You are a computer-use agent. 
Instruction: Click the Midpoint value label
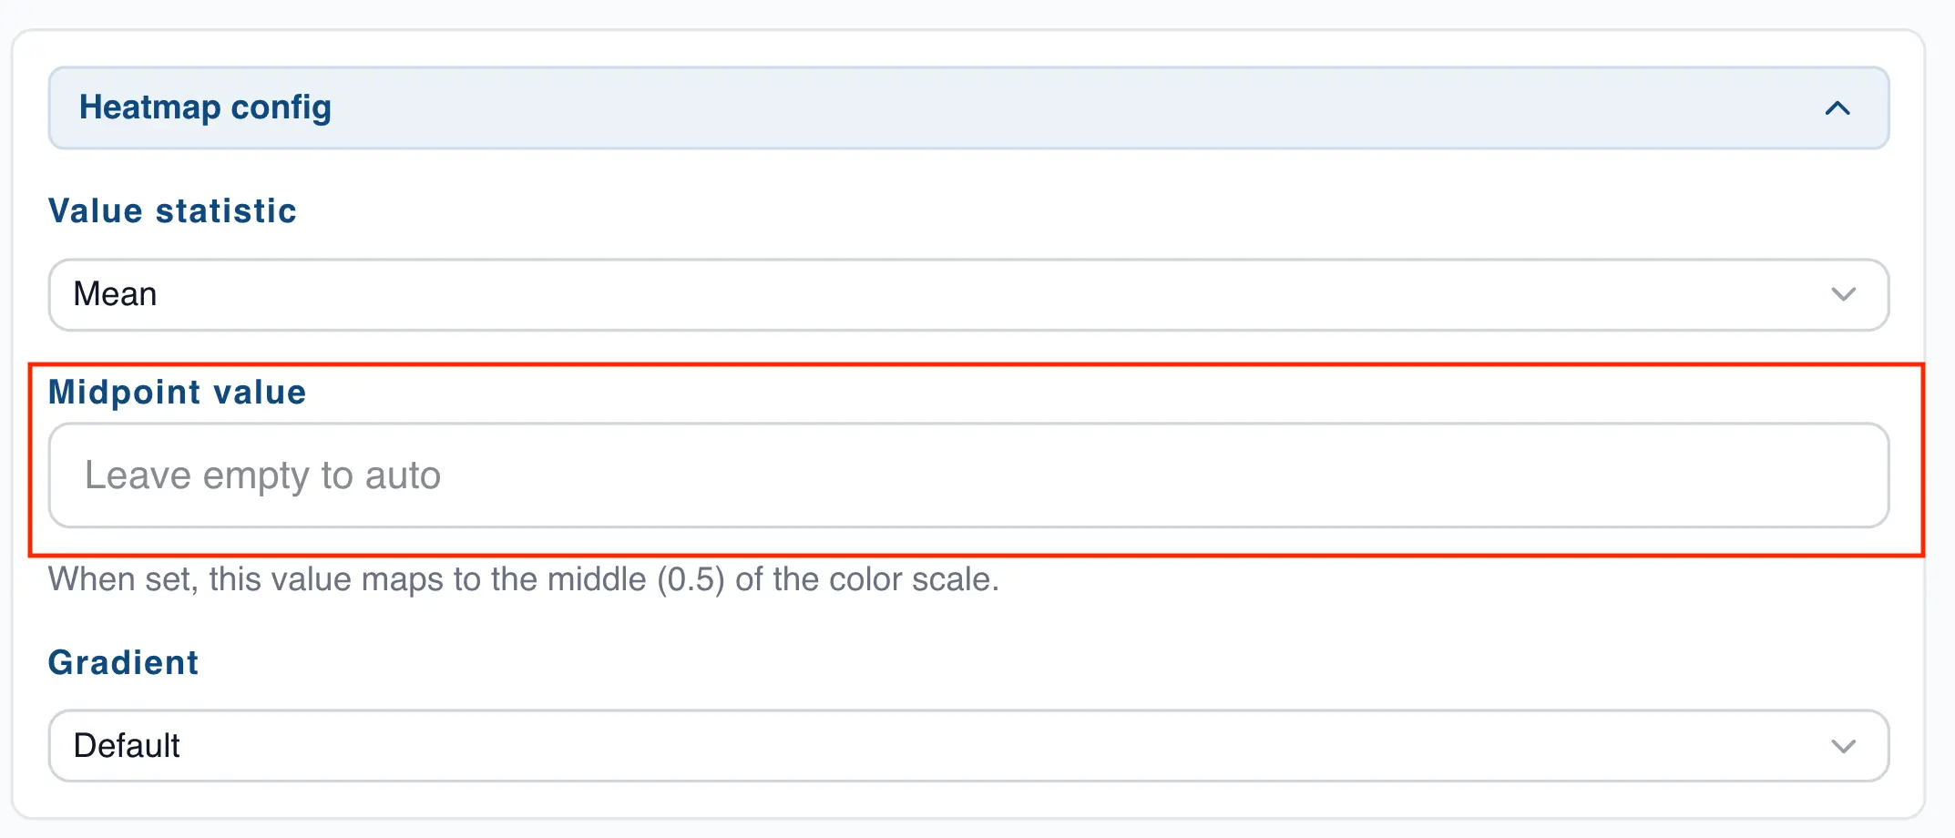click(x=177, y=392)
